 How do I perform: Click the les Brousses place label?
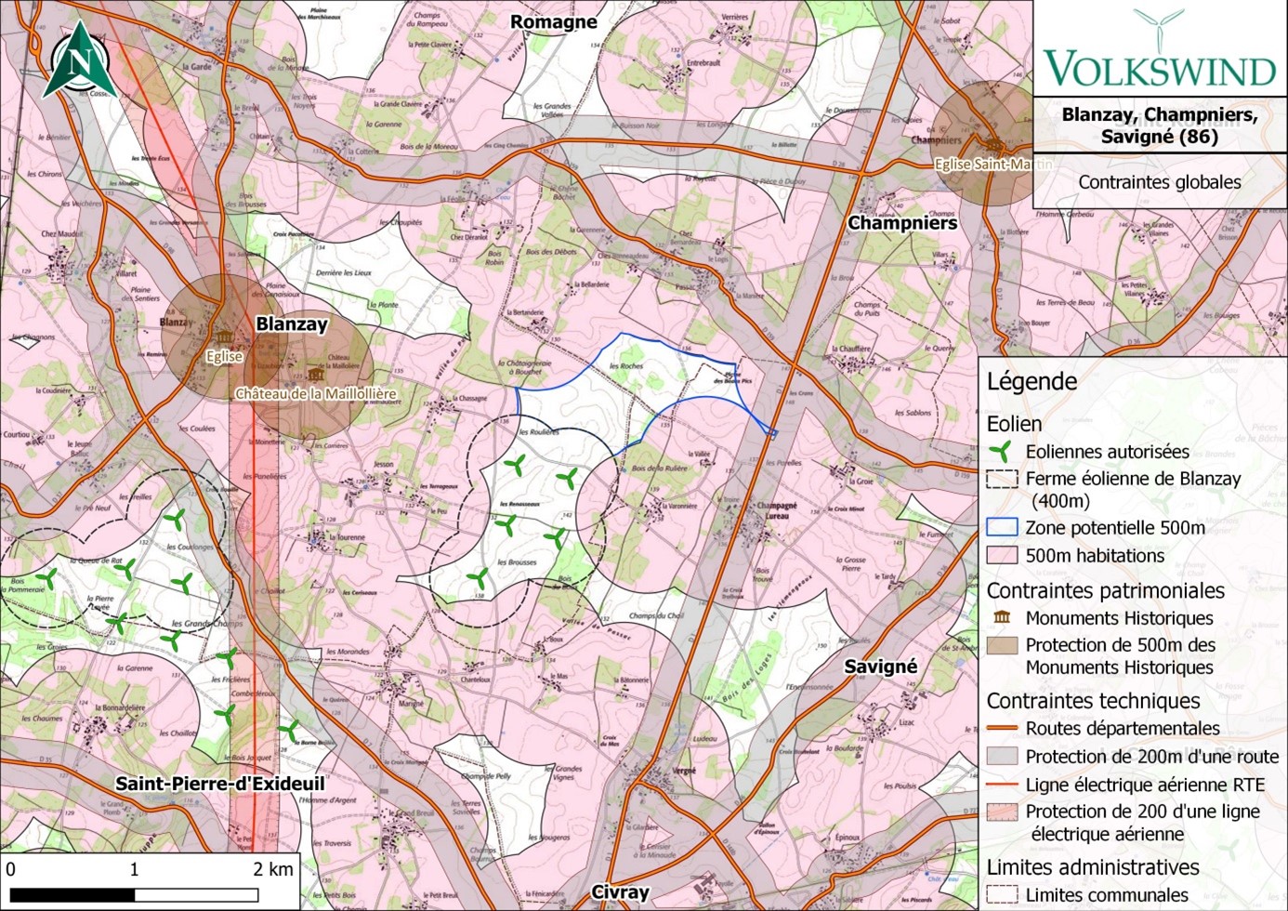pyautogui.click(x=517, y=562)
